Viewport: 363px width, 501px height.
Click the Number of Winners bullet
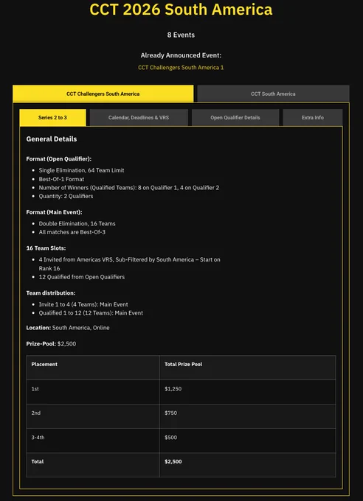129,188
